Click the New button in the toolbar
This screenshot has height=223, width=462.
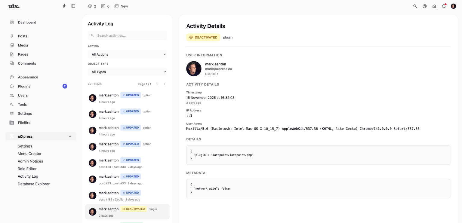[x=121, y=6]
